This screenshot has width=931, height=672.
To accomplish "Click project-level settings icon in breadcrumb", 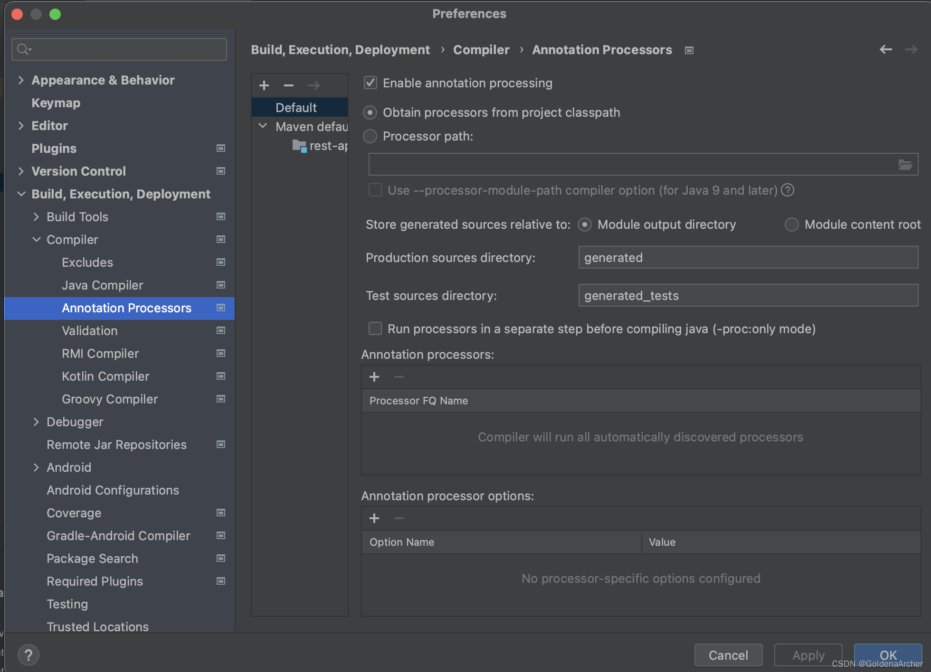I will 689,50.
